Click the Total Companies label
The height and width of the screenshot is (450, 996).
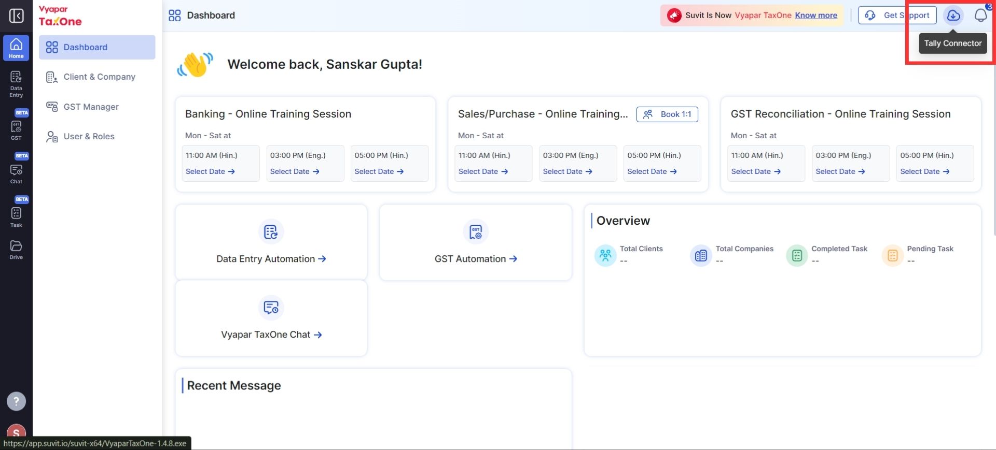pyautogui.click(x=744, y=249)
